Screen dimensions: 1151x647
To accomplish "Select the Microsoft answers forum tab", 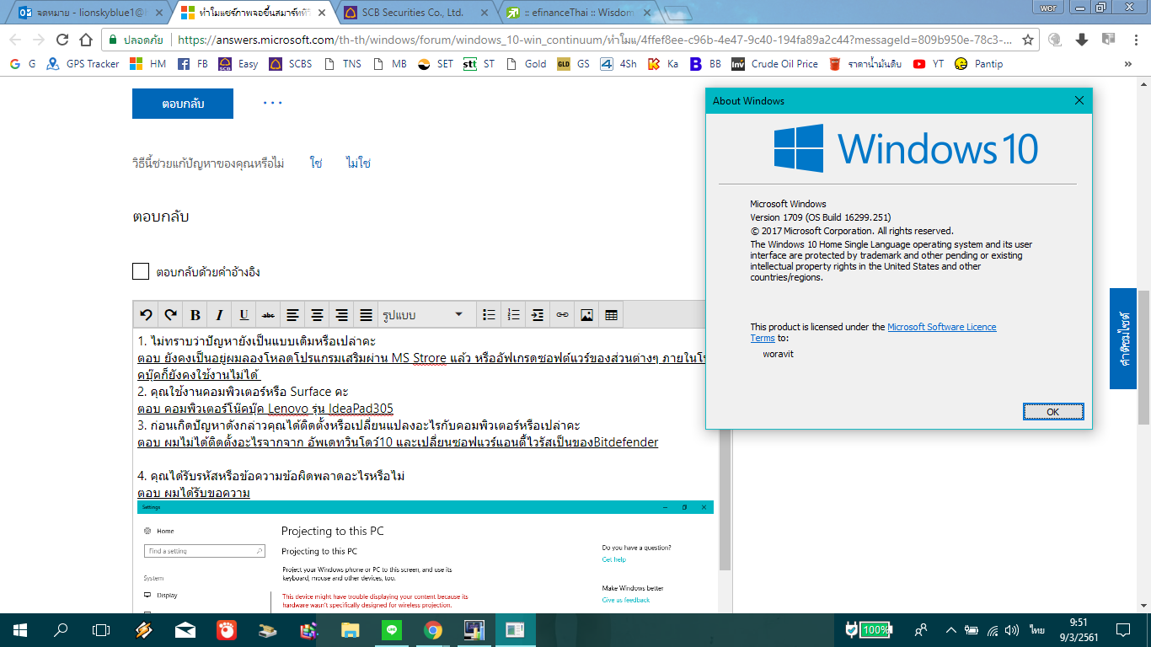I will [254, 13].
